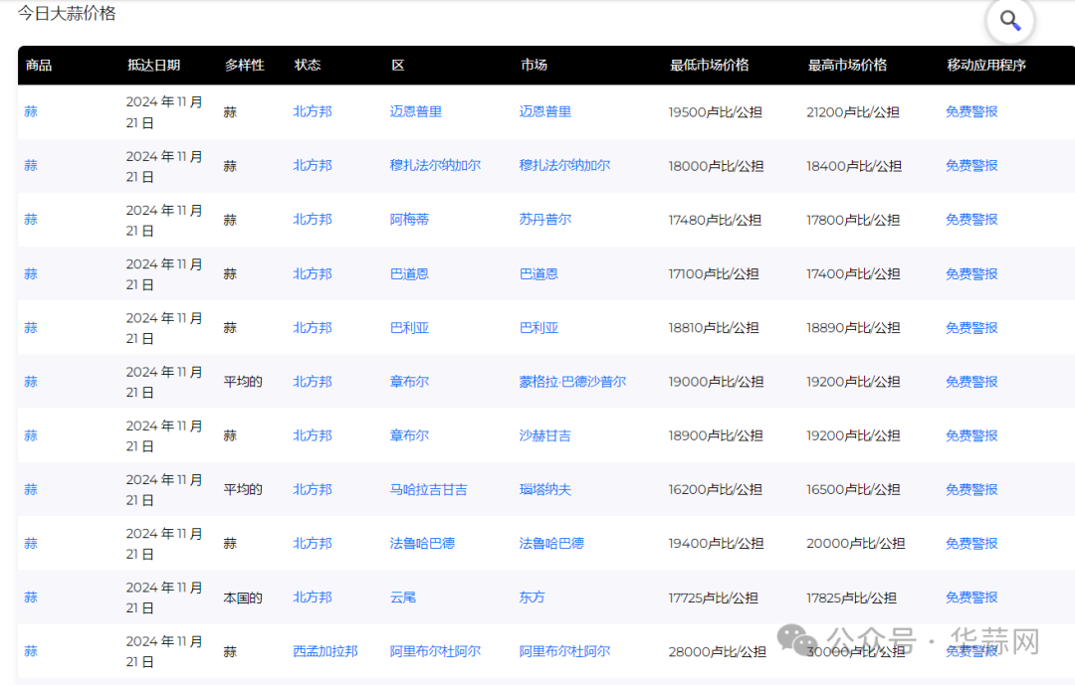This screenshot has height=685, width=1075.
Task: Open the 巴道恩 district link
Action: pyautogui.click(x=409, y=274)
